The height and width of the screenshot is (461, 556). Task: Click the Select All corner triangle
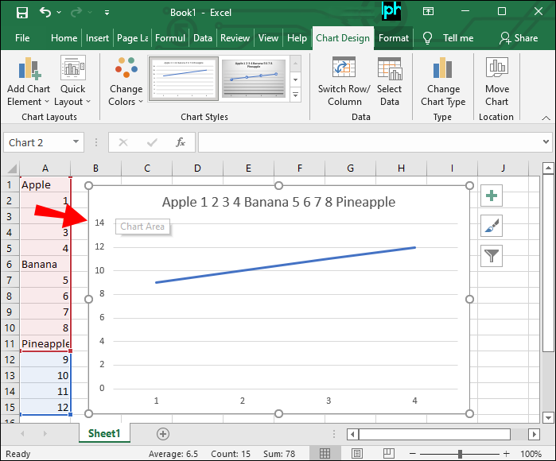10,169
